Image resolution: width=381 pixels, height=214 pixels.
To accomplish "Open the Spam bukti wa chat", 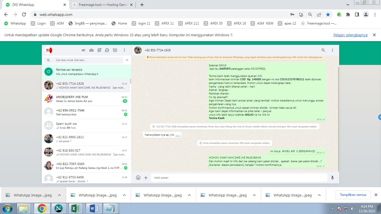I will (x=86, y=126).
